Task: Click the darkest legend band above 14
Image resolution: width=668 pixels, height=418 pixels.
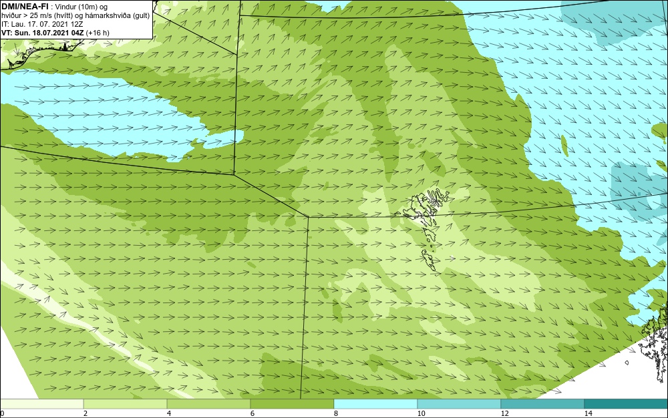Action: (x=626, y=404)
